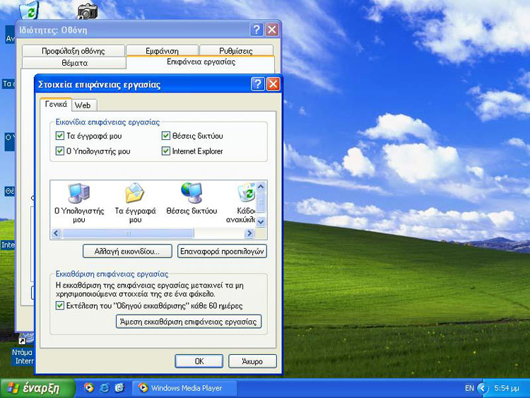Uncheck Τα έγγραφά μου checkbox
The image size is (530, 398).
point(60,136)
